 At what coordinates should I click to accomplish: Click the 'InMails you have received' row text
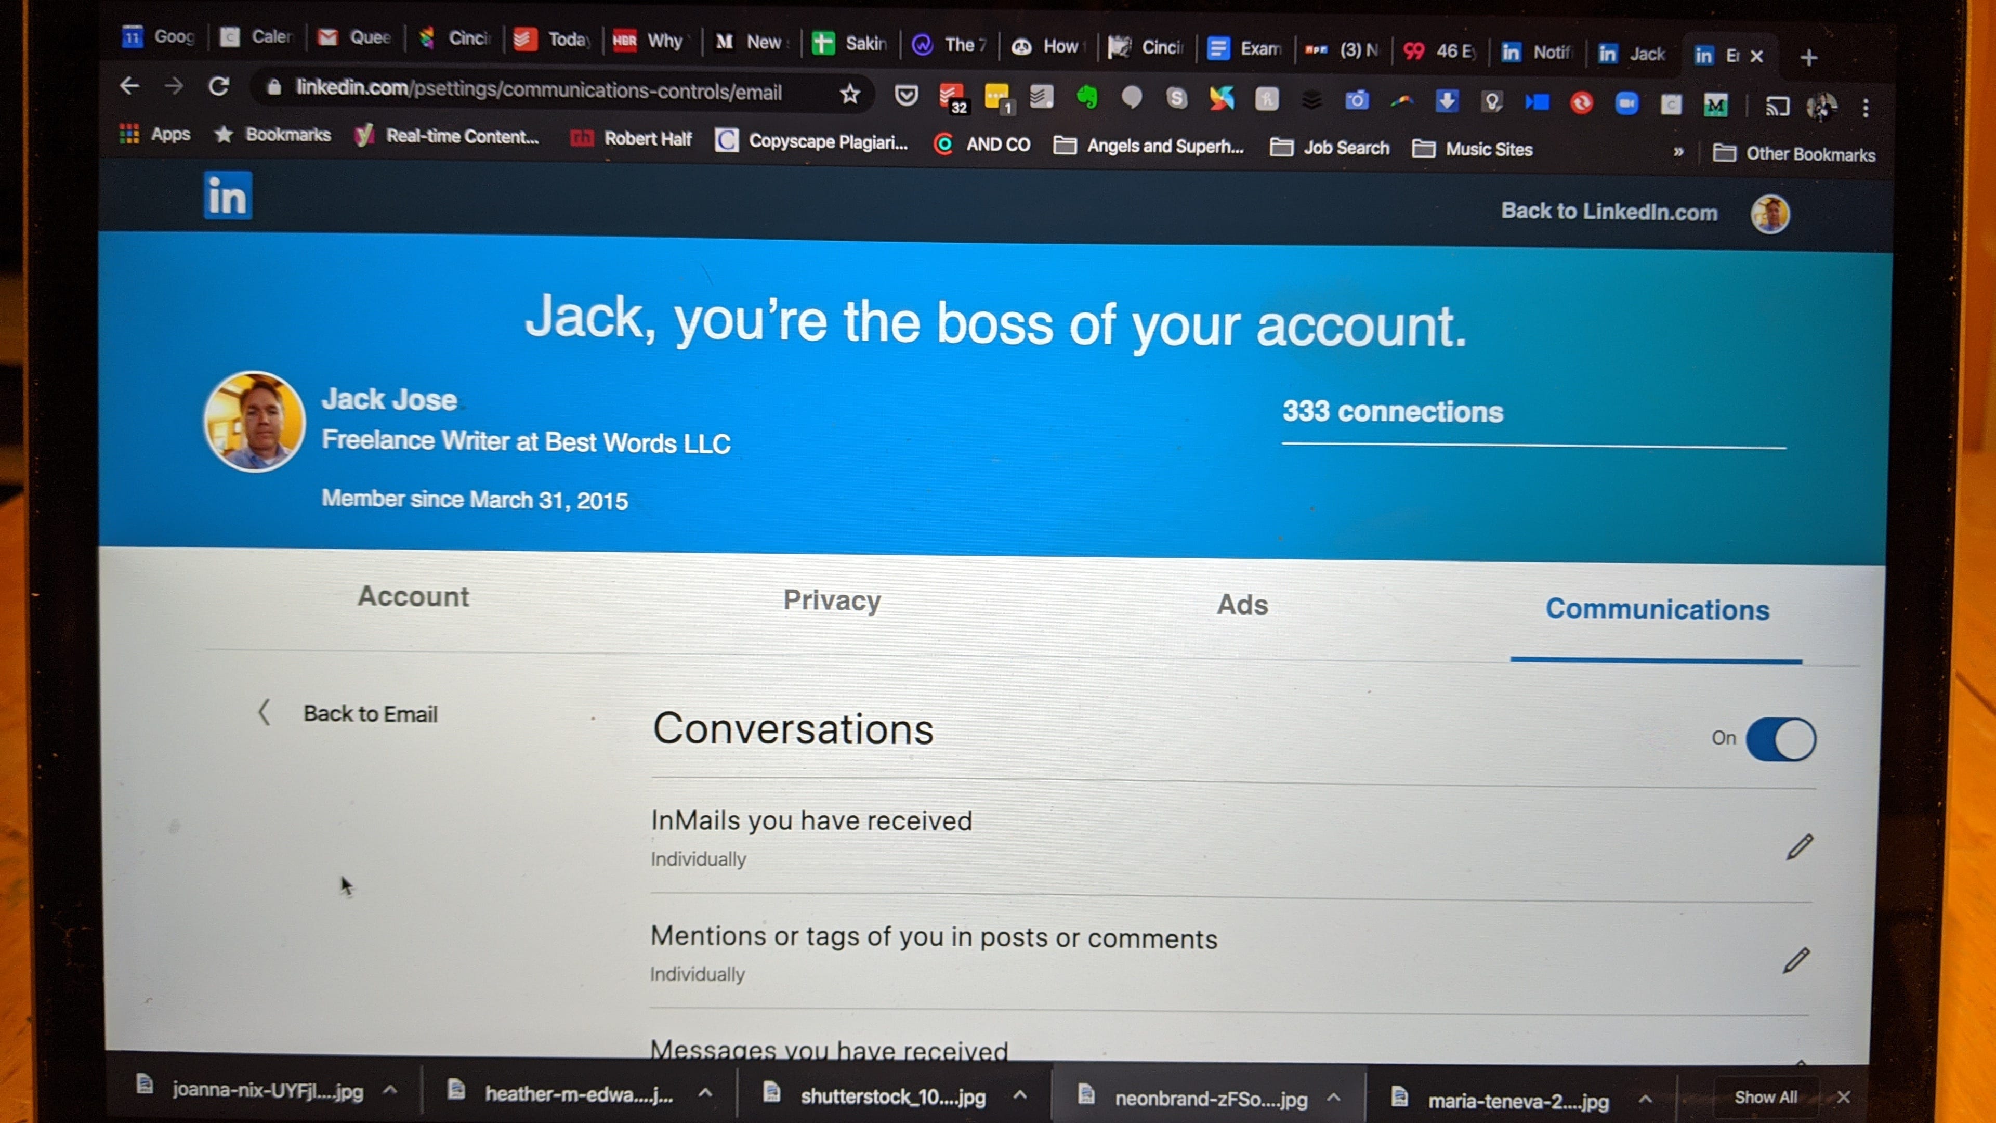pyautogui.click(x=811, y=820)
